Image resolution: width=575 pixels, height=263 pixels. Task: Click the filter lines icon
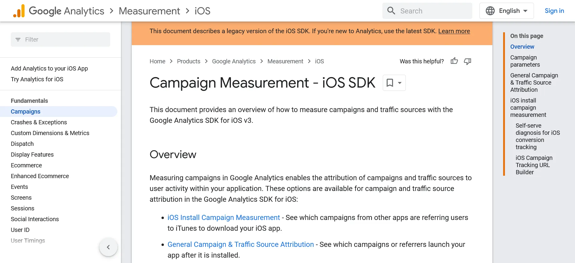(18, 39)
